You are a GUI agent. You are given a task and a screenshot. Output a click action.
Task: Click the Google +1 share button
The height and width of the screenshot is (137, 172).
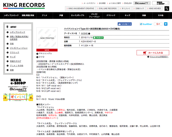pyautogui.click(x=158, y=24)
